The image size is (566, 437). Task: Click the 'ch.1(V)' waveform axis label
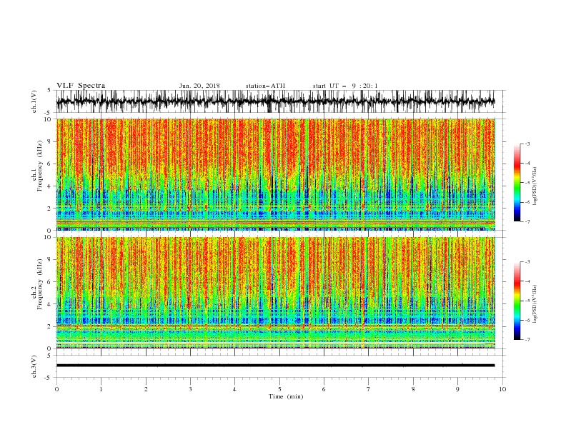[34, 101]
